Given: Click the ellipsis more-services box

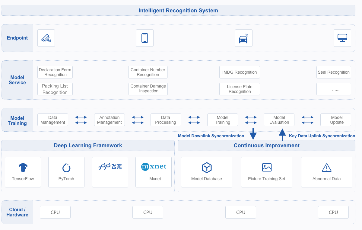Looking at the screenshot, I should 334,89.
